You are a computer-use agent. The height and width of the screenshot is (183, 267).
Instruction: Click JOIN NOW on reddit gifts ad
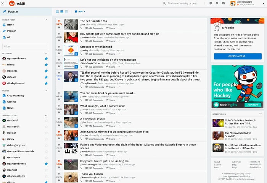coord(253,105)
